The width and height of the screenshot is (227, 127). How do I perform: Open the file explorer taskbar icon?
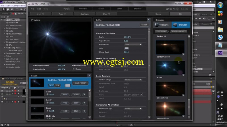pos(220,30)
